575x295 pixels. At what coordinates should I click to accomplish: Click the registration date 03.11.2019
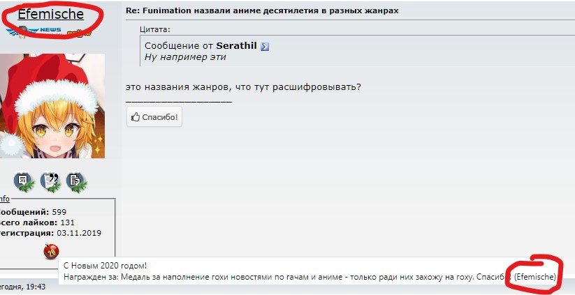click(x=79, y=233)
